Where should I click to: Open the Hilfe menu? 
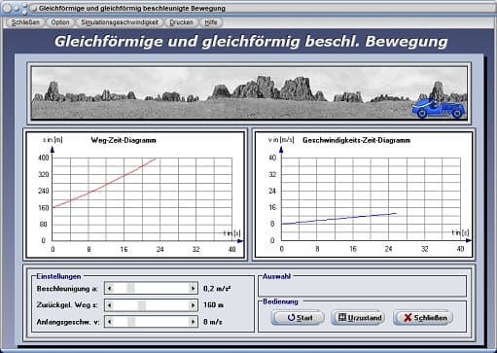[211, 22]
